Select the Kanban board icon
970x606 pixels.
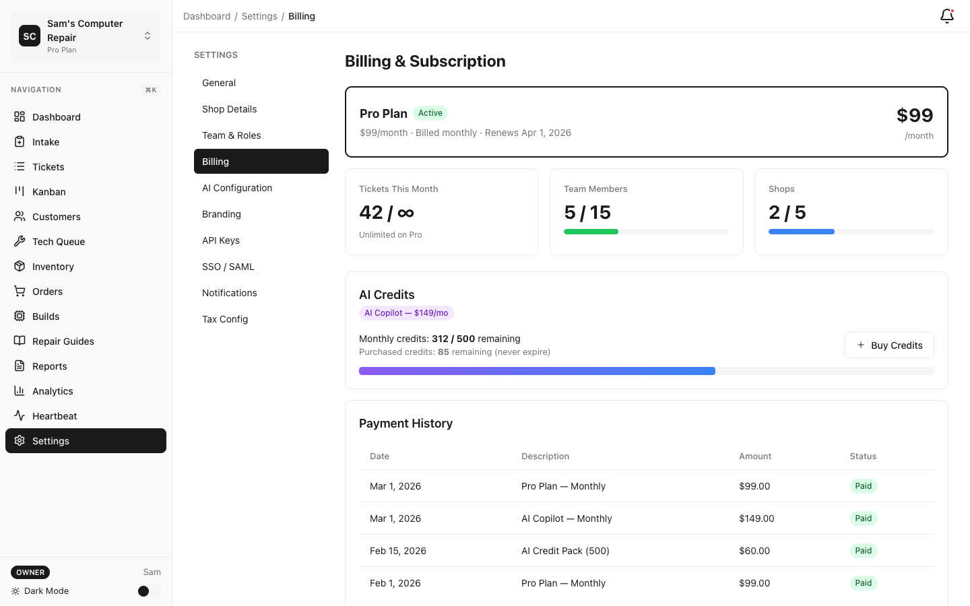pos(20,191)
